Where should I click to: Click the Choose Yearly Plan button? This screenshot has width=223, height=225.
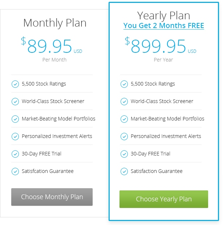[x=163, y=199]
